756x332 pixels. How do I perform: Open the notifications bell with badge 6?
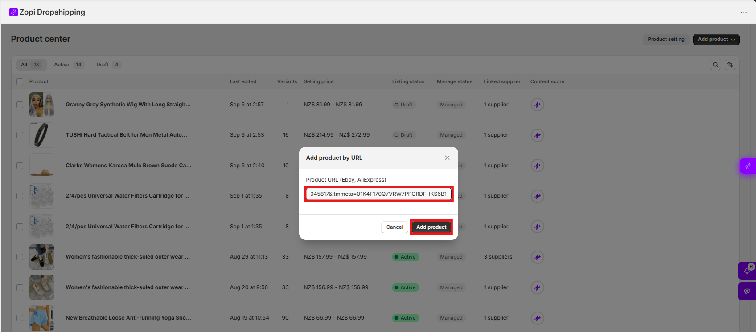click(747, 271)
